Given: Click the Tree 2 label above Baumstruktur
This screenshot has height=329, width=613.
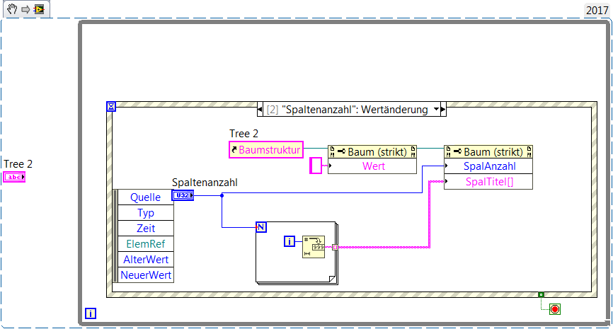Looking at the screenshot, I should [244, 134].
